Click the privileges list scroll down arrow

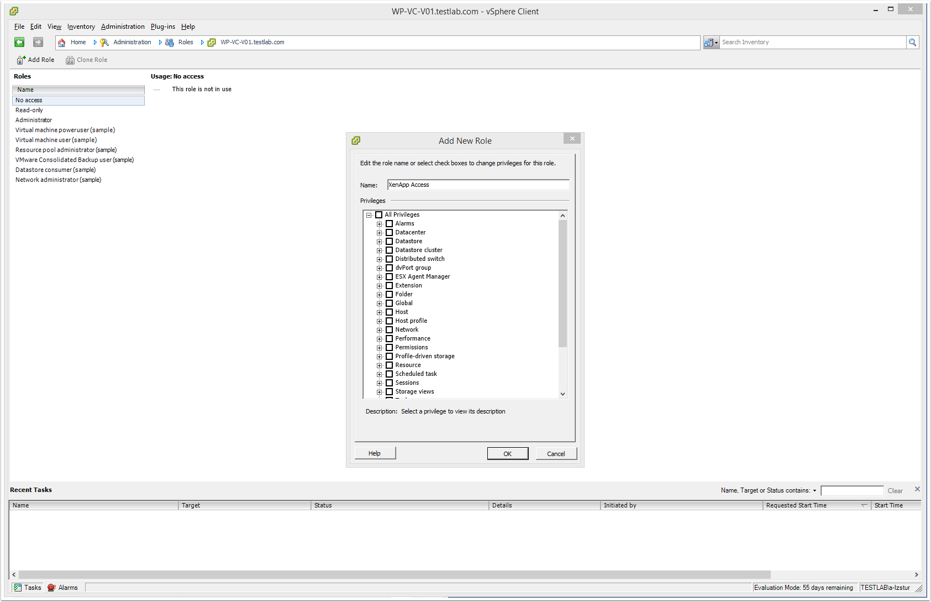tap(562, 394)
